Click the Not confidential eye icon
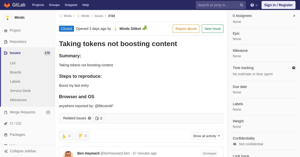 pyautogui.click(x=235, y=144)
